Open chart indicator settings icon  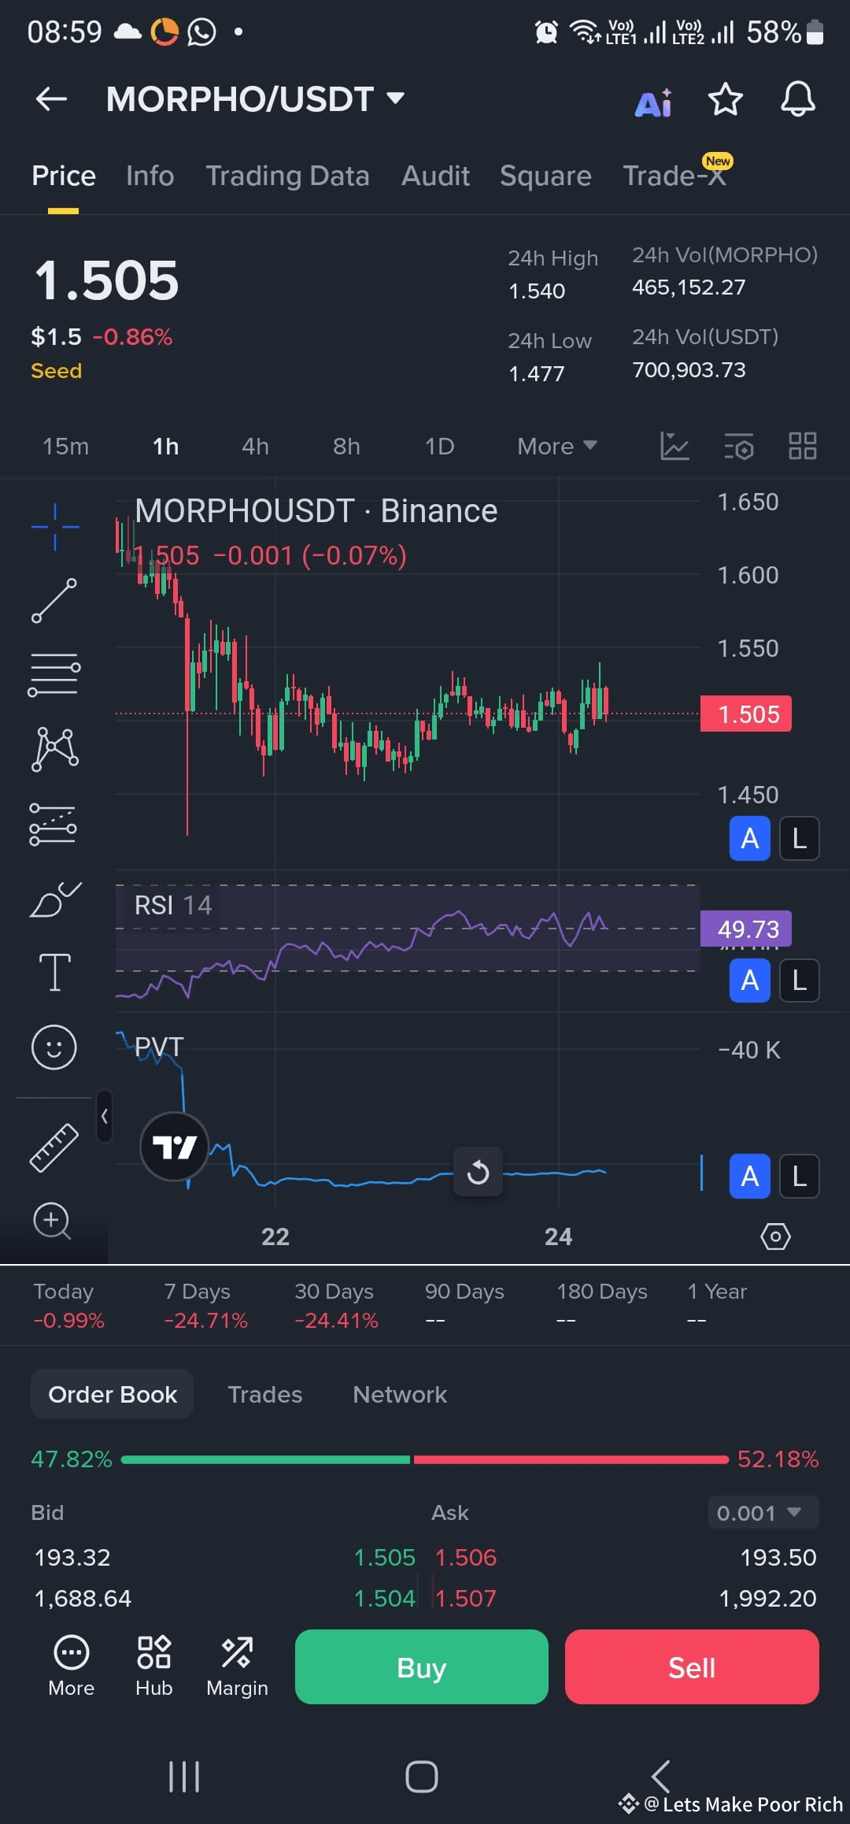coord(738,447)
